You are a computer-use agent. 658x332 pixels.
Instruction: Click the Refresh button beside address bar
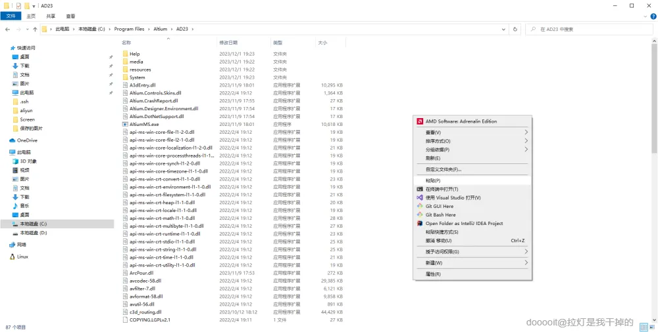click(515, 30)
